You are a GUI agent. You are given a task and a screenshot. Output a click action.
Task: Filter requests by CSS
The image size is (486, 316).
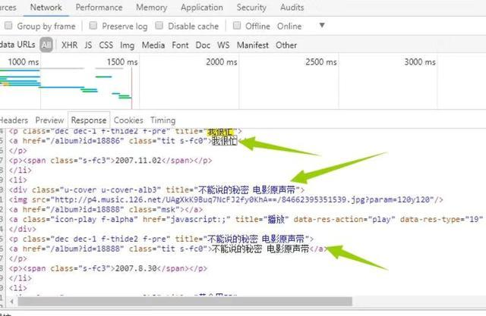pos(106,45)
